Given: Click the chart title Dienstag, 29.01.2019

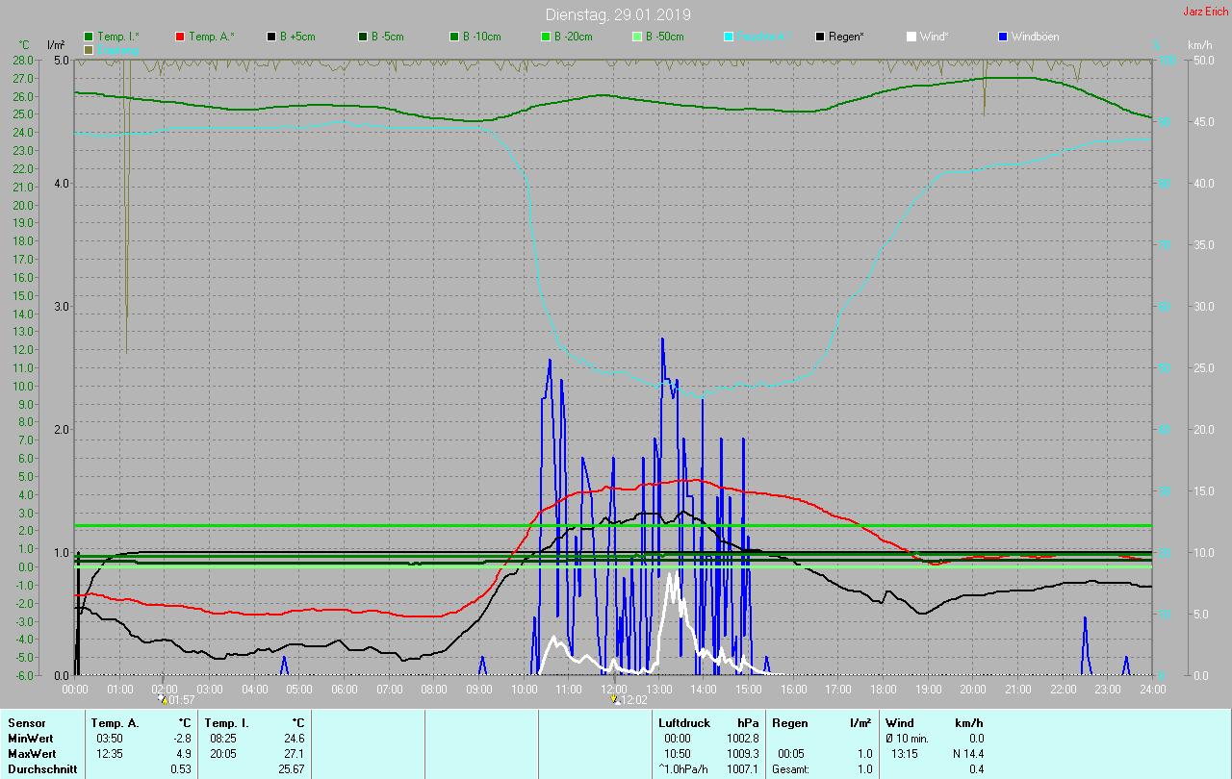Looking at the screenshot, I should (617, 14).
